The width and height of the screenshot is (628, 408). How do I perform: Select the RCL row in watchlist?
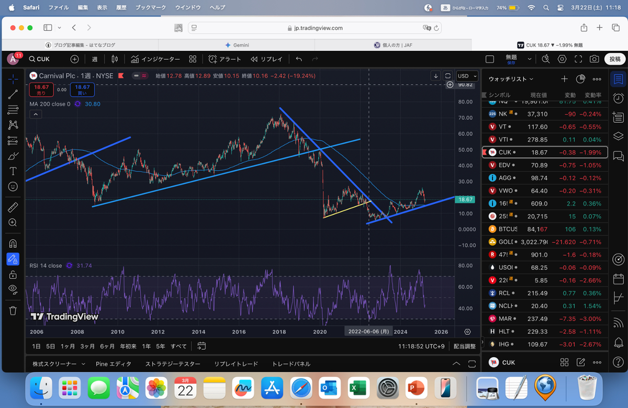(544, 293)
